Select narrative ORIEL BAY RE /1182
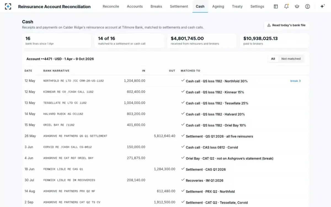 59,125
